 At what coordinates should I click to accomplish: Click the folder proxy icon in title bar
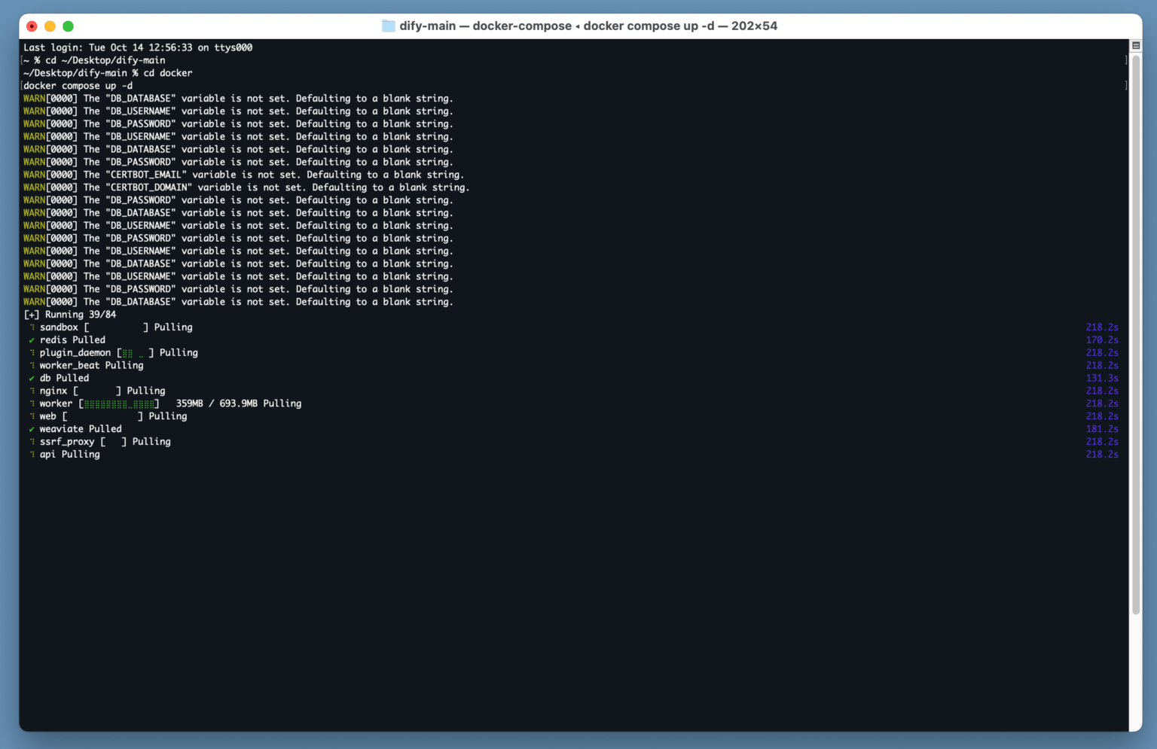click(x=388, y=26)
